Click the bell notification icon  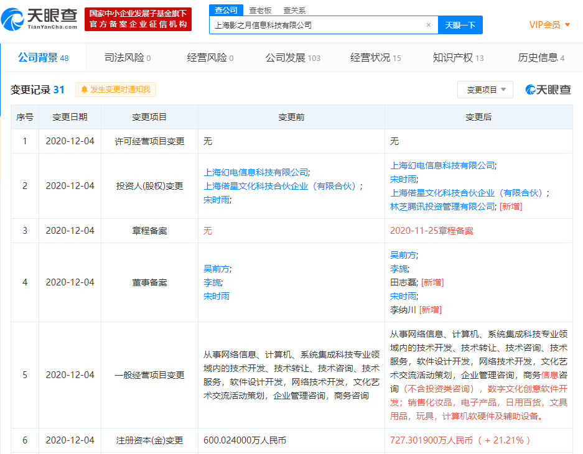pyautogui.click(x=84, y=90)
